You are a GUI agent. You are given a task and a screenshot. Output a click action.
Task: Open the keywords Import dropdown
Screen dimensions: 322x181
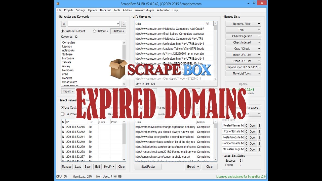coord(68,91)
